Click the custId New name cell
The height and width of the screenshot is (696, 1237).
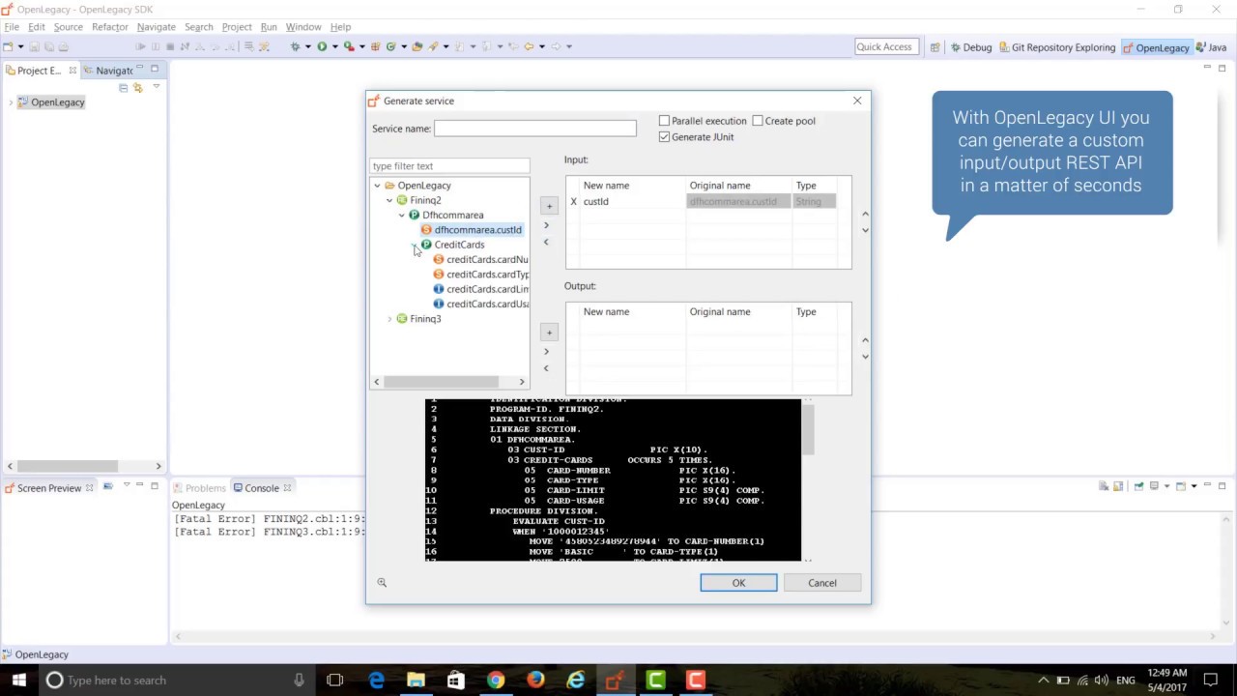pos(632,201)
